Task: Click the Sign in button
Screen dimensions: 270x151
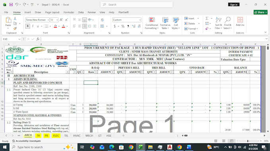Action: pos(233,5)
